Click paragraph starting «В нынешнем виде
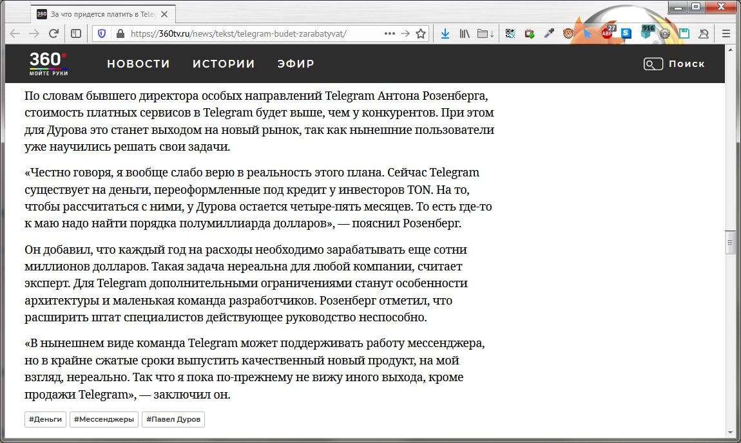This screenshot has width=741, height=443. [255, 369]
